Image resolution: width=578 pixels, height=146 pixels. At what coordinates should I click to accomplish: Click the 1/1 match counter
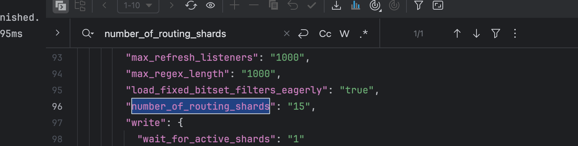click(x=418, y=34)
